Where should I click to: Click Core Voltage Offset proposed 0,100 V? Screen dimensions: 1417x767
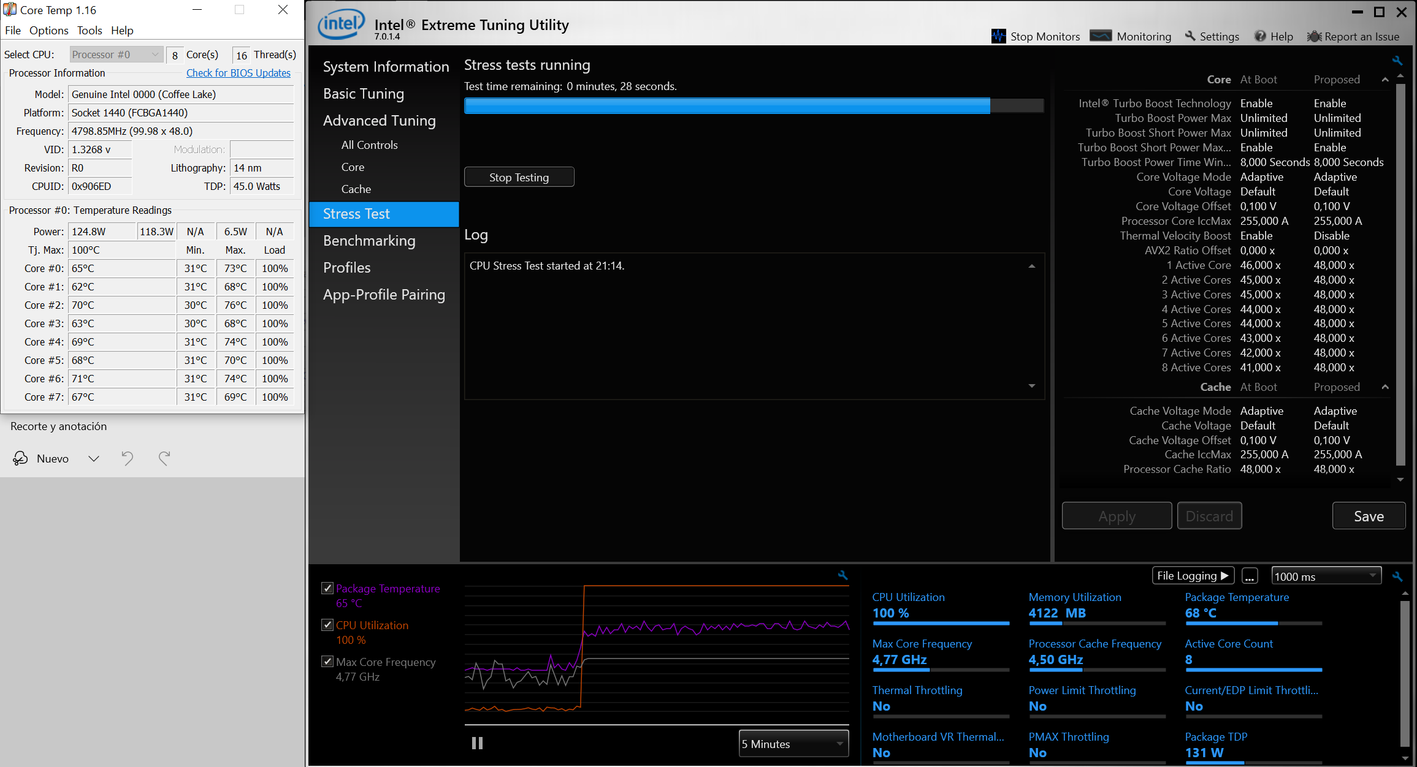(x=1332, y=206)
